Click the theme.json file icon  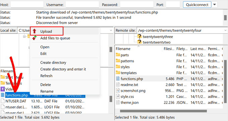click(x=118, y=102)
